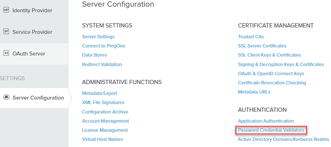The width and height of the screenshot is (331, 147).
Task: Open the Data Stores link
Action: click(x=94, y=55)
